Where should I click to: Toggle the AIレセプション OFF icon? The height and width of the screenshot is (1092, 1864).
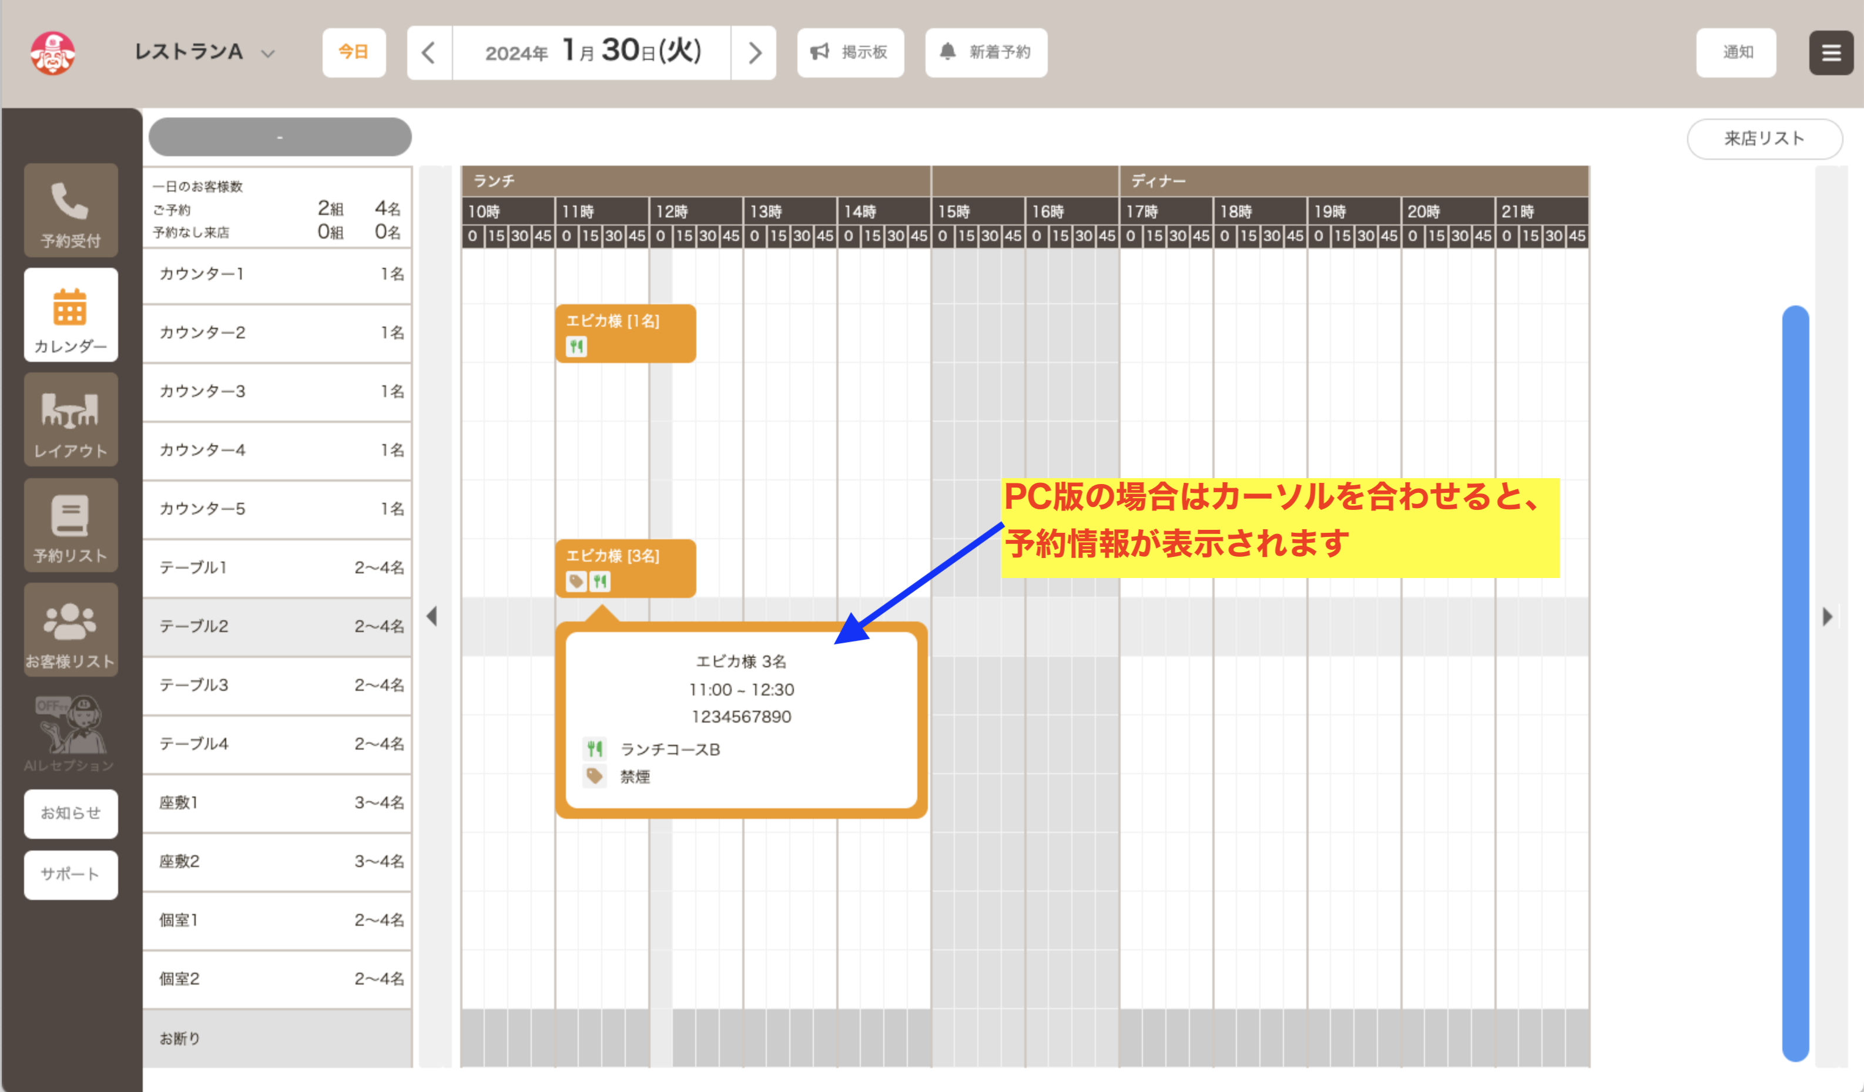tap(71, 734)
